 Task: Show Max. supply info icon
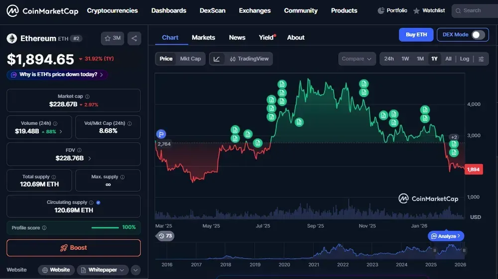pyautogui.click(x=123, y=177)
